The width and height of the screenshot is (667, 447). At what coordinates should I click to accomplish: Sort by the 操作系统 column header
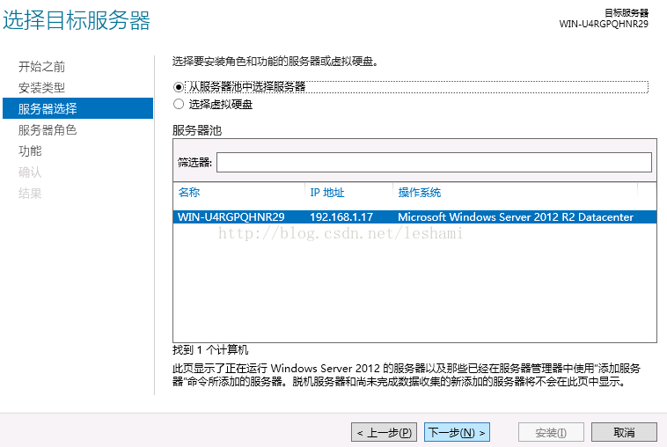click(x=420, y=193)
